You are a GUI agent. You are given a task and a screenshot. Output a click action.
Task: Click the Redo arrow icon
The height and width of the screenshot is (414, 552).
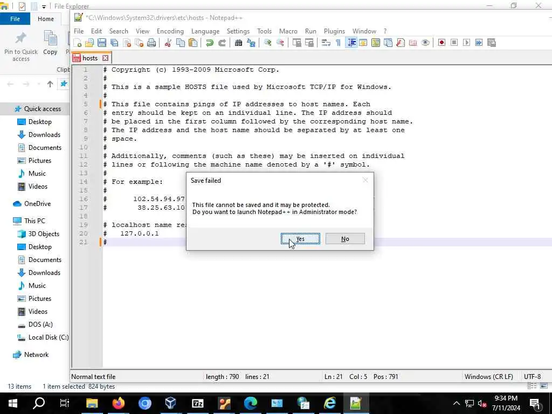point(222,43)
